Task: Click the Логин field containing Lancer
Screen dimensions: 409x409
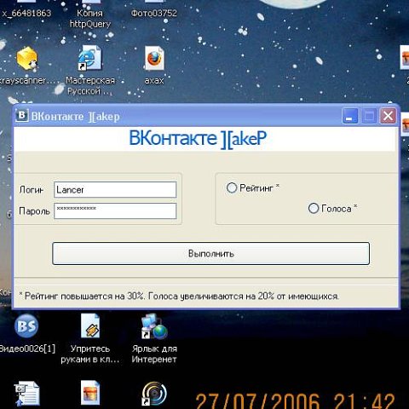Action: tap(115, 189)
